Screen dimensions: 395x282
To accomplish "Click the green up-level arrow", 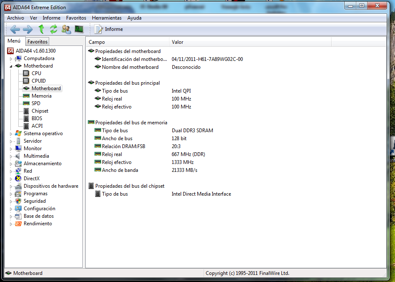I will 41,29.
